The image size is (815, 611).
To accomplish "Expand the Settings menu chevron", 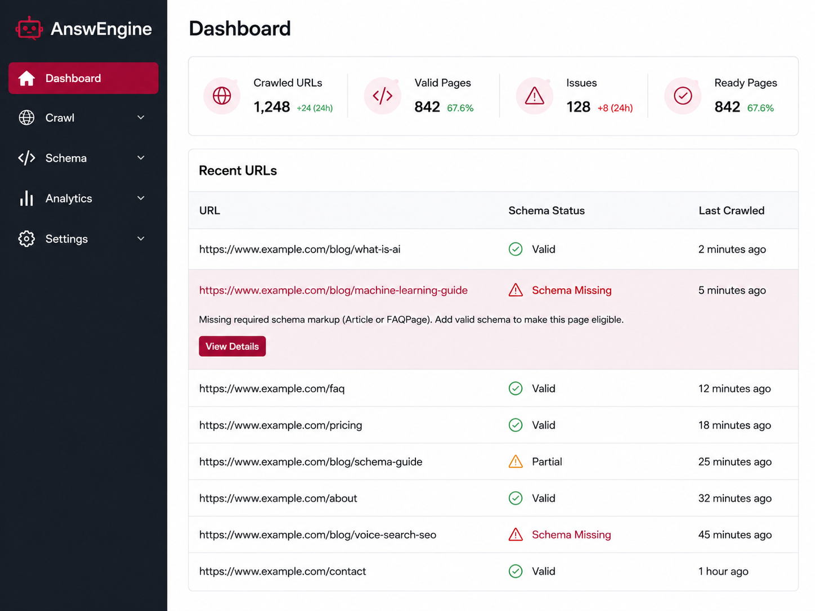I will point(141,239).
